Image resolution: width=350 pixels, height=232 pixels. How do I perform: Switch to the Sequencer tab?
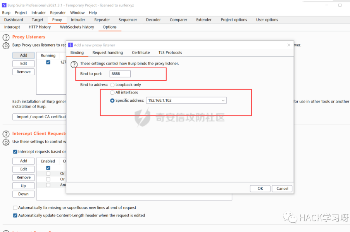[128, 20]
